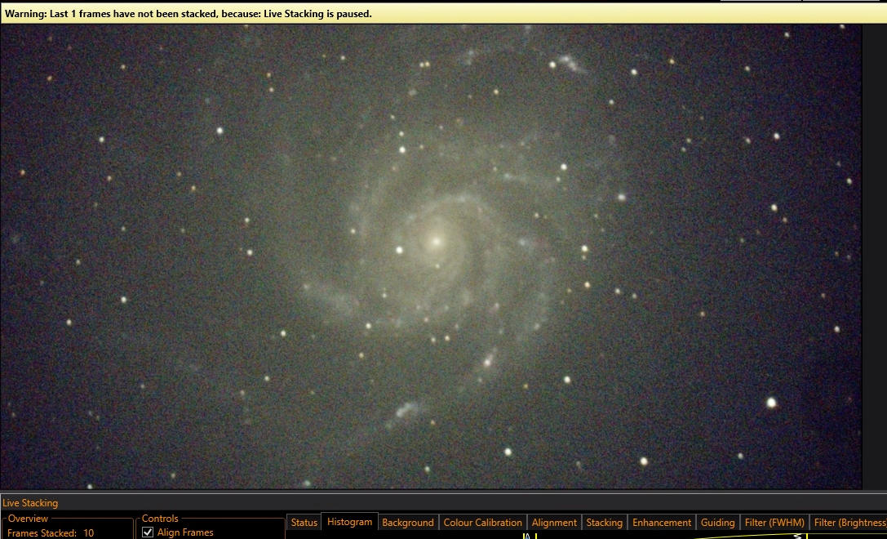Select the Histogram tab
The width and height of the screenshot is (887, 539).
(349, 522)
